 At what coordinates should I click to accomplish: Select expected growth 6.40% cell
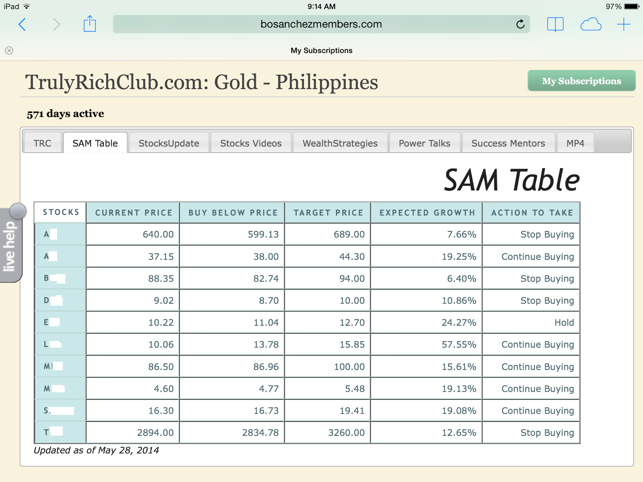coord(427,278)
